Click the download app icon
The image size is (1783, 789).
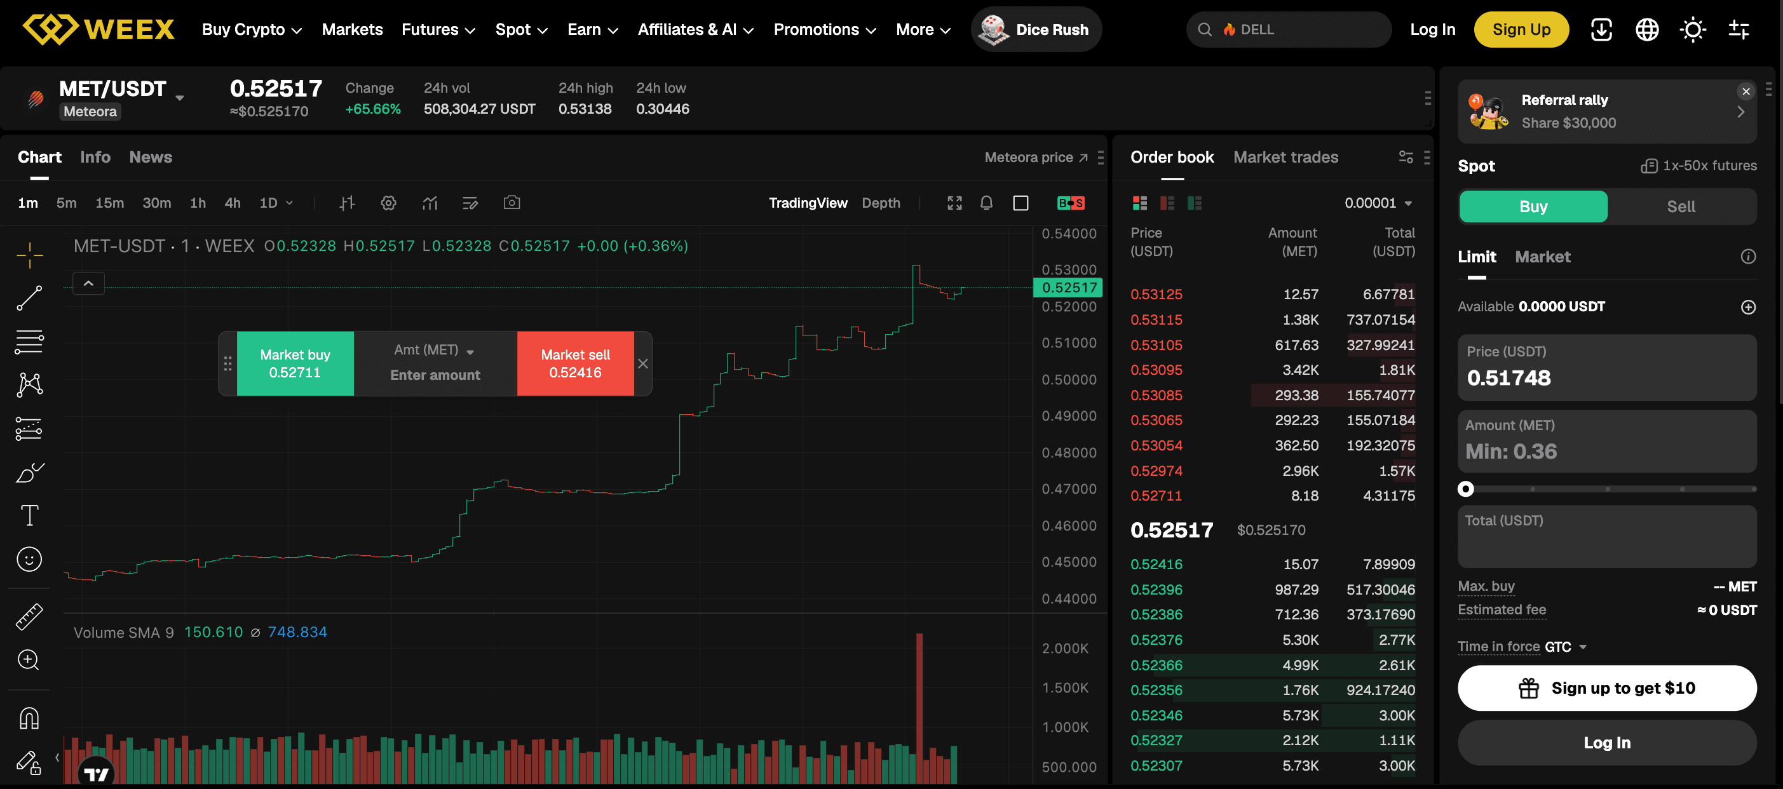tap(1602, 30)
